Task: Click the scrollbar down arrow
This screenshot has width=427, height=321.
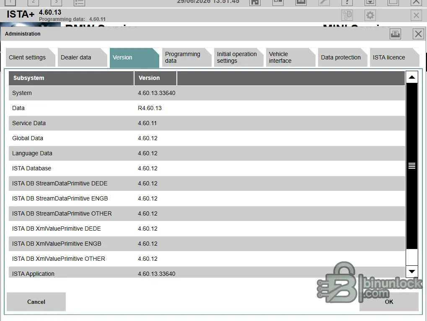Action: [x=412, y=272]
